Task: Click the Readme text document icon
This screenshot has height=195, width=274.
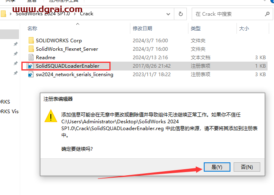Action: (31, 57)
